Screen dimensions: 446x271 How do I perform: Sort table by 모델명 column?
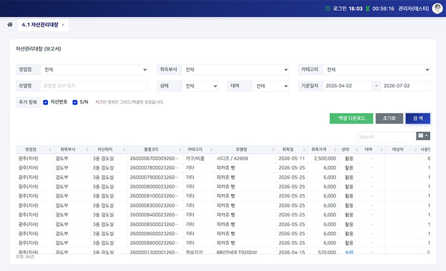click(x=245, y=150)
